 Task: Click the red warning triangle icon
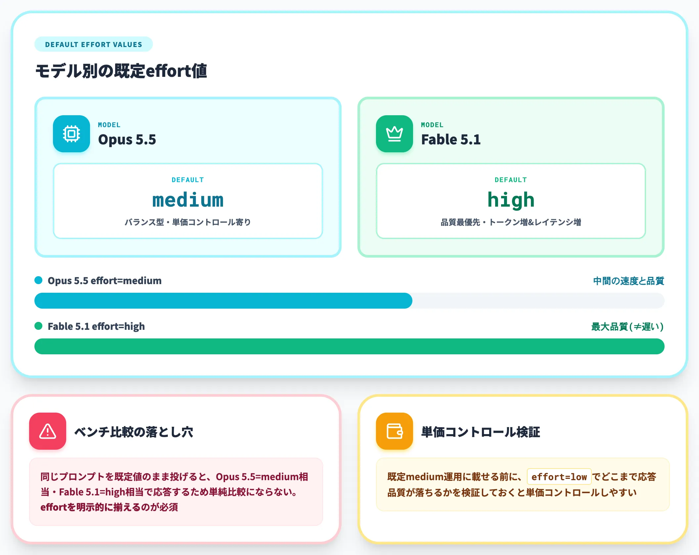click(48, 431)
